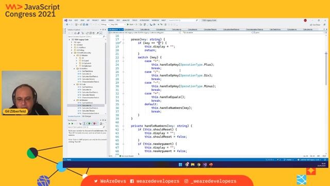This screenshot has height=186, width=330.
Task: Click the Visual Studio search box
Action: pyautogui.click(x=183, y=21)
